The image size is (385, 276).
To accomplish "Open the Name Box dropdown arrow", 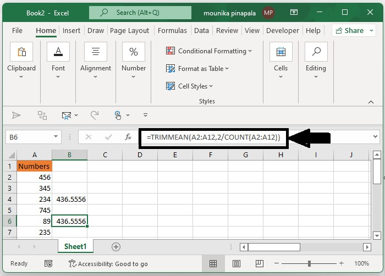I will click(56, 136).
